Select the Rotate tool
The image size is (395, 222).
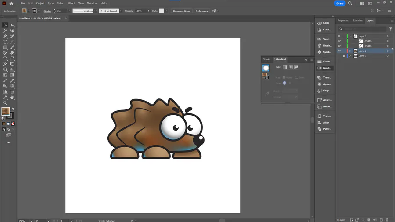click(5, 58)
